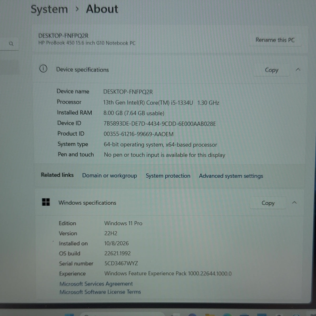The width and height of the screenshot is (316, 316).
Task: Click the processor value i5-1334U
Action: (161, 103)
